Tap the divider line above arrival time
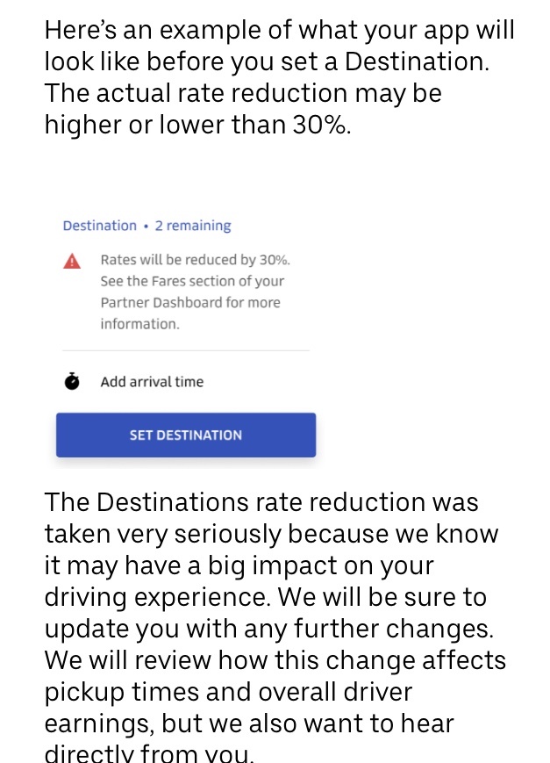This screenshot has width=550, height=763. coord(182,350)
